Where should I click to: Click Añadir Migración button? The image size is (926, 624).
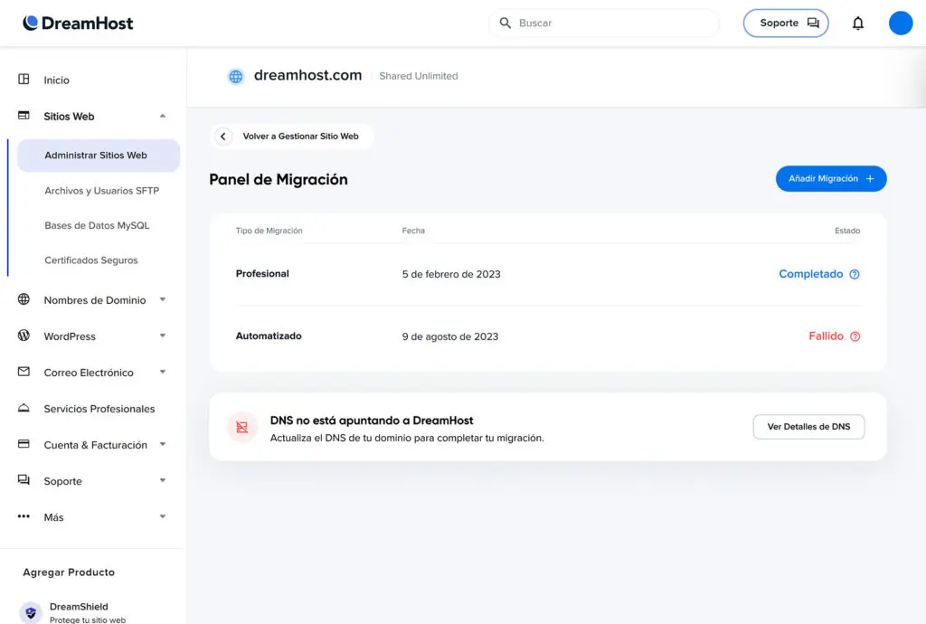click(x=831, y=178)
